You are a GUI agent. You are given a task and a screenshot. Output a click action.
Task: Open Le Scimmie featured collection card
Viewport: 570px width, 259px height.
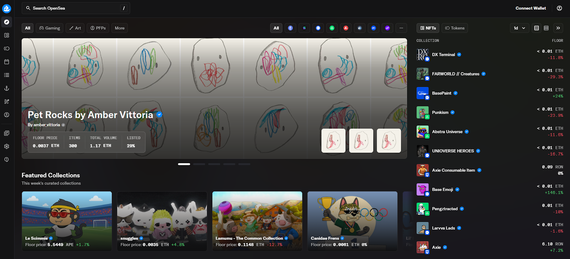(x=67, y=221)
